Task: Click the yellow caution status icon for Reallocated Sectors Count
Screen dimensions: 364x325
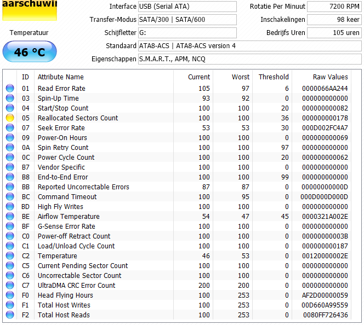Action: (x=10, y=118)
